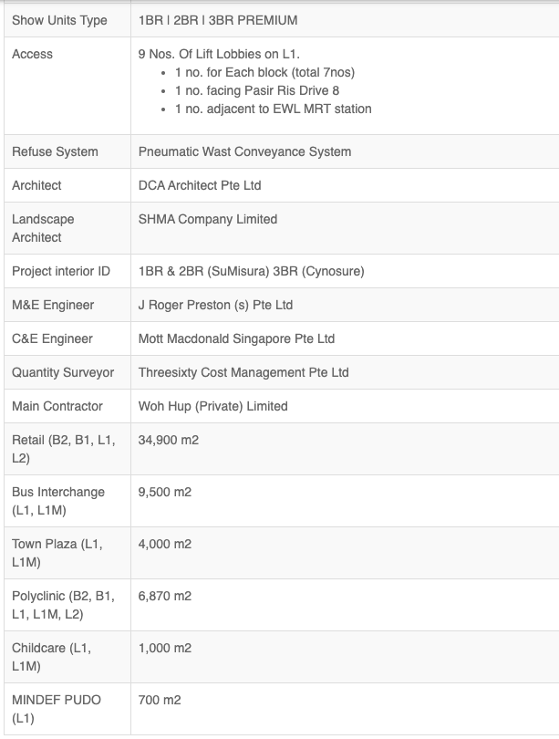559x739 pixels.
Task: Click the Bus Interchange row label
Action: (58, 501)
